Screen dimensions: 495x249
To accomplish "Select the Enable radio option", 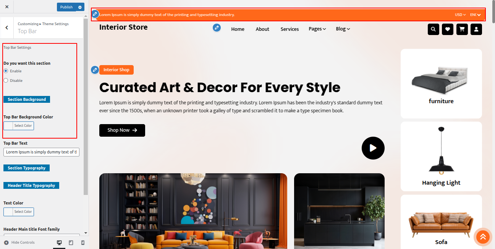I will (x=6, y=71).
